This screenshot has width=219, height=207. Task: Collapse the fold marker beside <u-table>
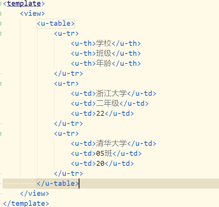tap(0, 24)
